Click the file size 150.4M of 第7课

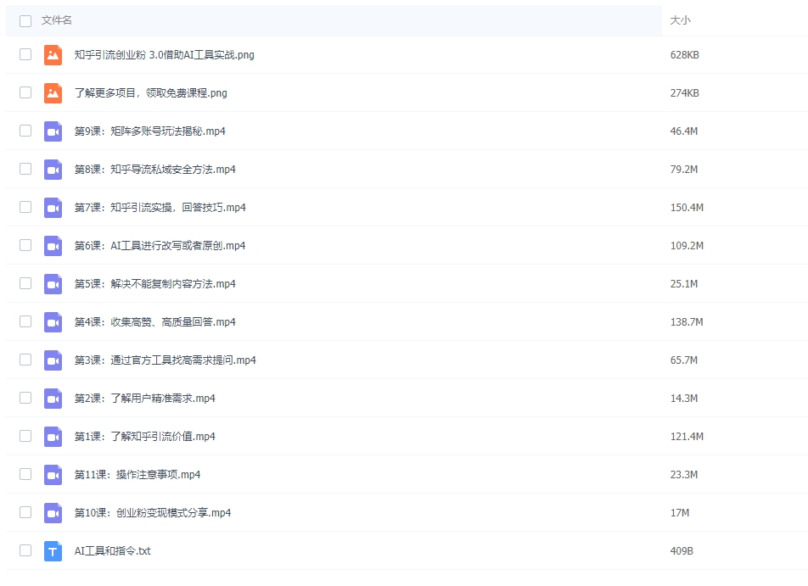point(684,207)
